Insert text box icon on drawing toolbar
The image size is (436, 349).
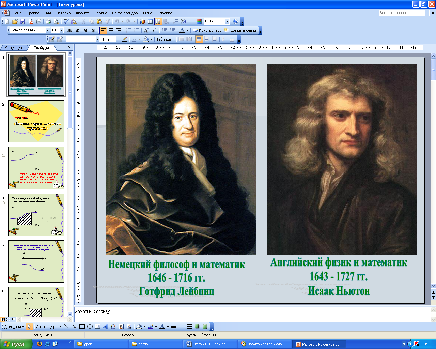tap(98, 327)
